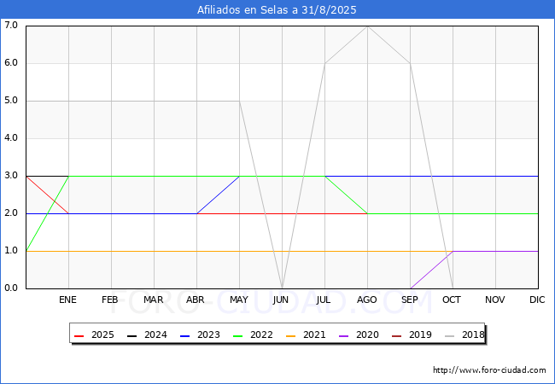
Task: Click the 2018 peak point at AGO
Action: [x=368, y=26]
